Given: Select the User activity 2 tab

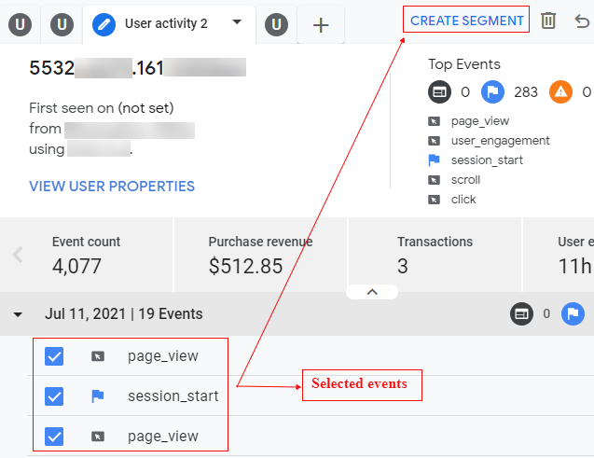Looking at the screenshot, I should click(x=169, y=24).
